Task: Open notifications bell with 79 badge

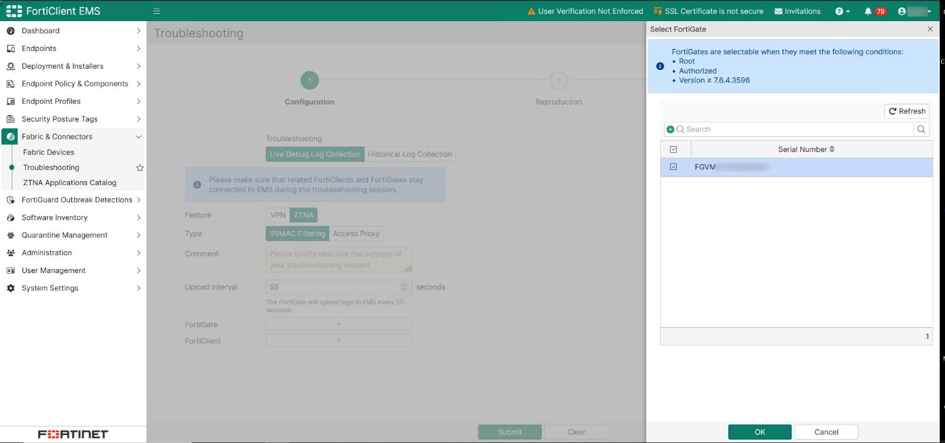Action: [875, 11]
